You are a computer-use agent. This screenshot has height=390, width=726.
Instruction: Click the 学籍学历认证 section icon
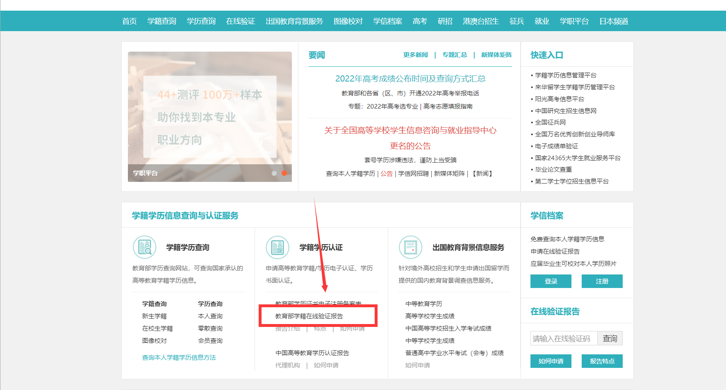click(278, 247)
